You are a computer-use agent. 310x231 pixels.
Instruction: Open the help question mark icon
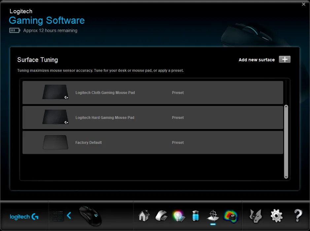click(298, 215)
